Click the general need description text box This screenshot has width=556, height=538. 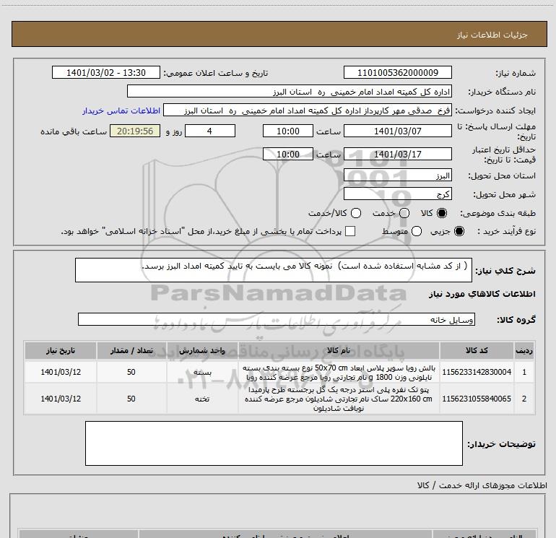274,270
